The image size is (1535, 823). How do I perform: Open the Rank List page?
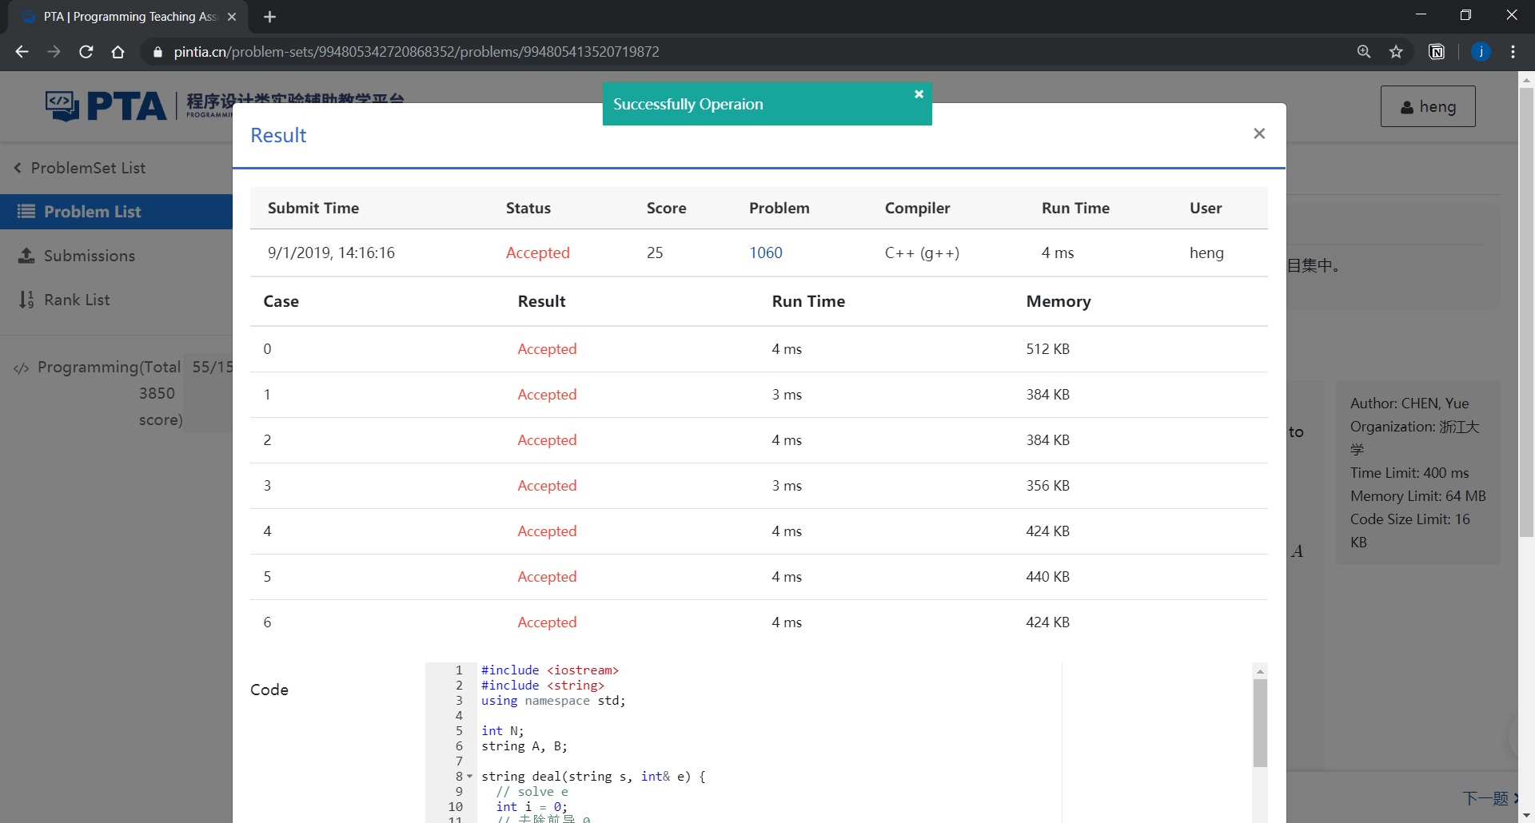click(65, 300)
